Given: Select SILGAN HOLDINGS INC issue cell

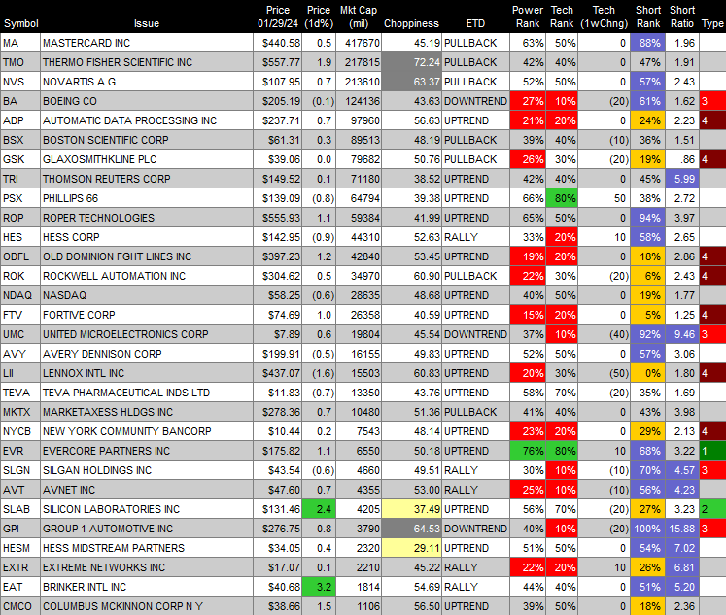Looking at the screenshot, I should point(147,470).
